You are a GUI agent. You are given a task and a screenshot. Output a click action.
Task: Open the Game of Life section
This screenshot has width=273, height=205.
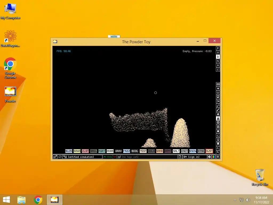(218, 135)
